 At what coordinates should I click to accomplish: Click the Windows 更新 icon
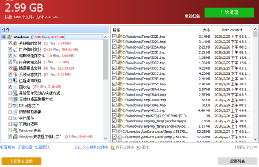coord(15,130)
